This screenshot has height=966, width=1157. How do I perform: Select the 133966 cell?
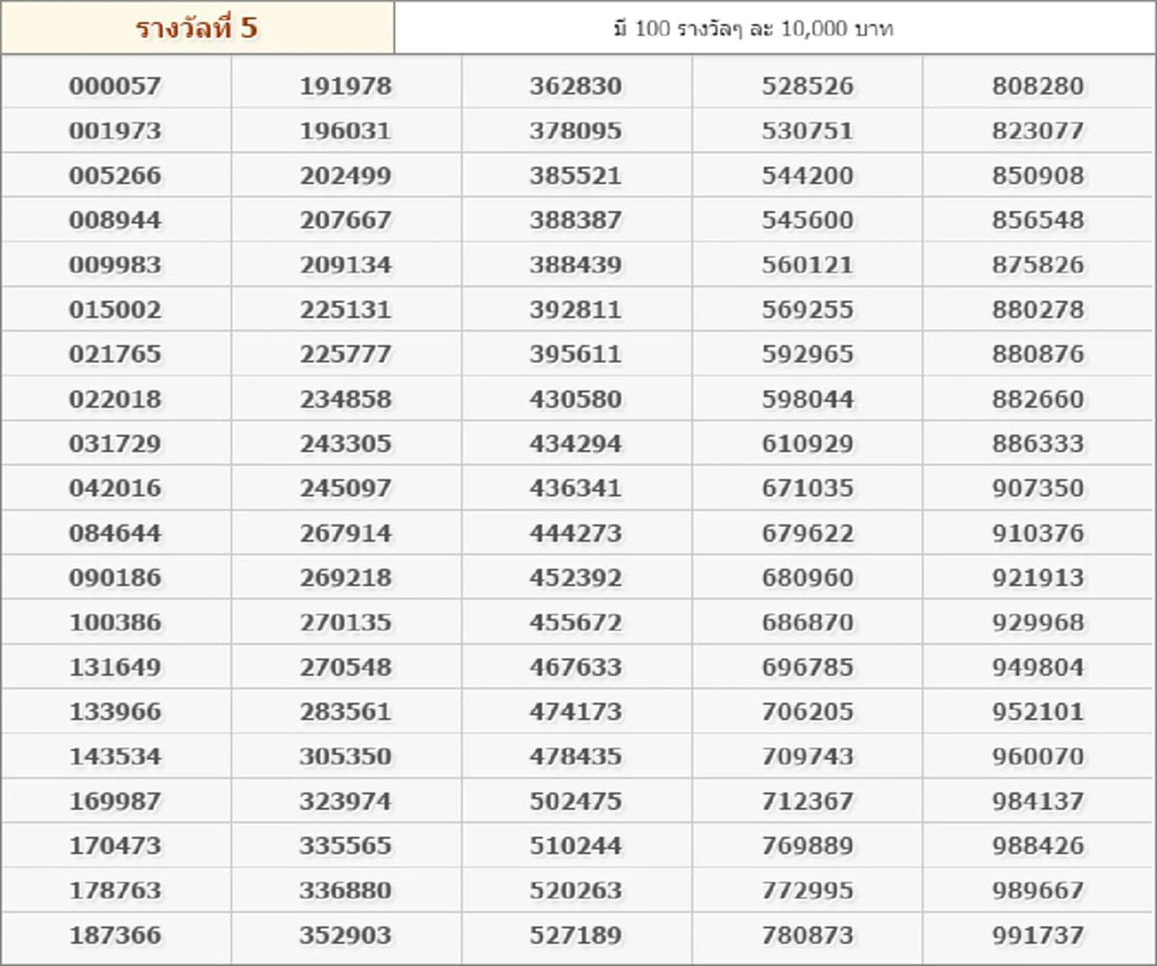[x=115, y=711]
